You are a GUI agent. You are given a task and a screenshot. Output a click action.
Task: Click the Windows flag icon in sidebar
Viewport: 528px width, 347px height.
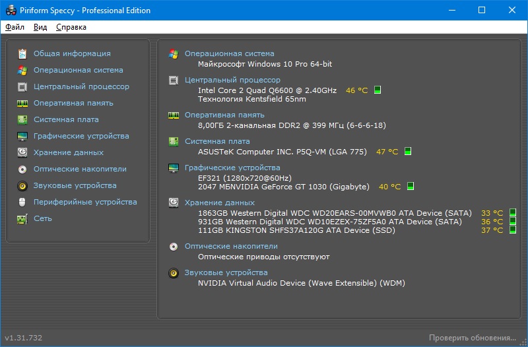pyautogui.click(x=22, y=71)
